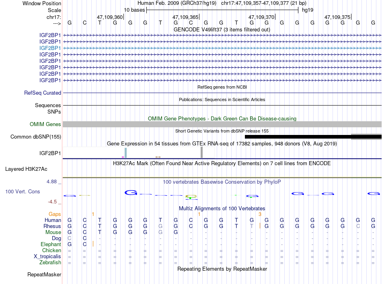Open OMIM Gene Phenotypes track title

point(222,118)
